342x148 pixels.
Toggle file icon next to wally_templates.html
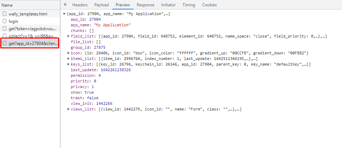pyautogui.click(x=5, y=14)
